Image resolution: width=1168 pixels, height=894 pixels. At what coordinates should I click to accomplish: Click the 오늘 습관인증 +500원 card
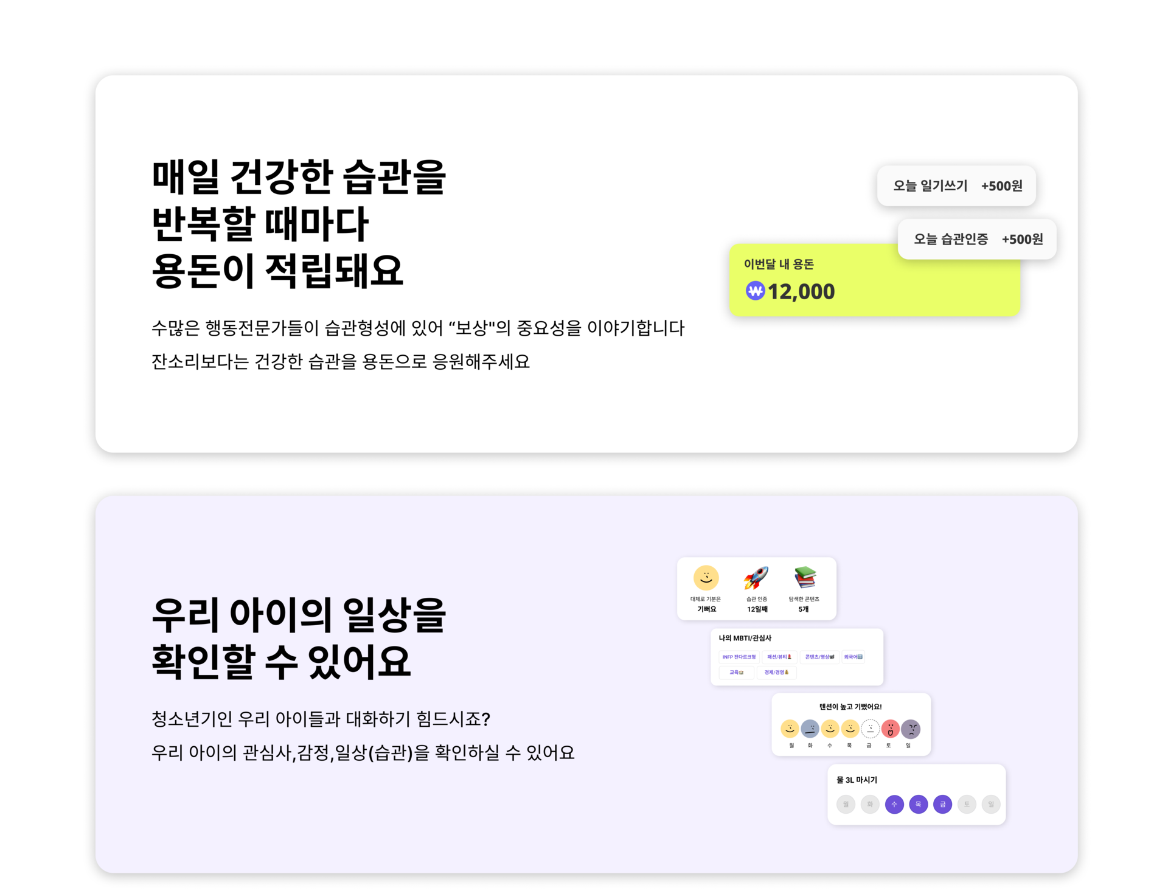pyautogui.click(x=978, y=239)
